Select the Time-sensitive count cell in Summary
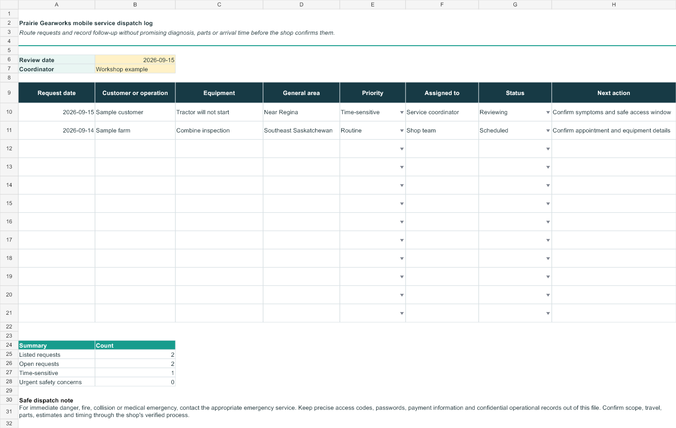 pos(135,373)
